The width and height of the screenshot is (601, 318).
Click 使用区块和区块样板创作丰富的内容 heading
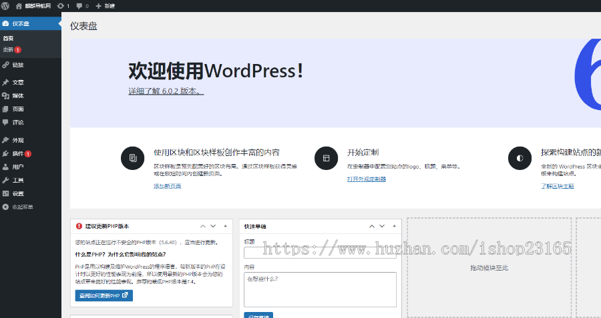pyautogui.click(x=216, y=152)
